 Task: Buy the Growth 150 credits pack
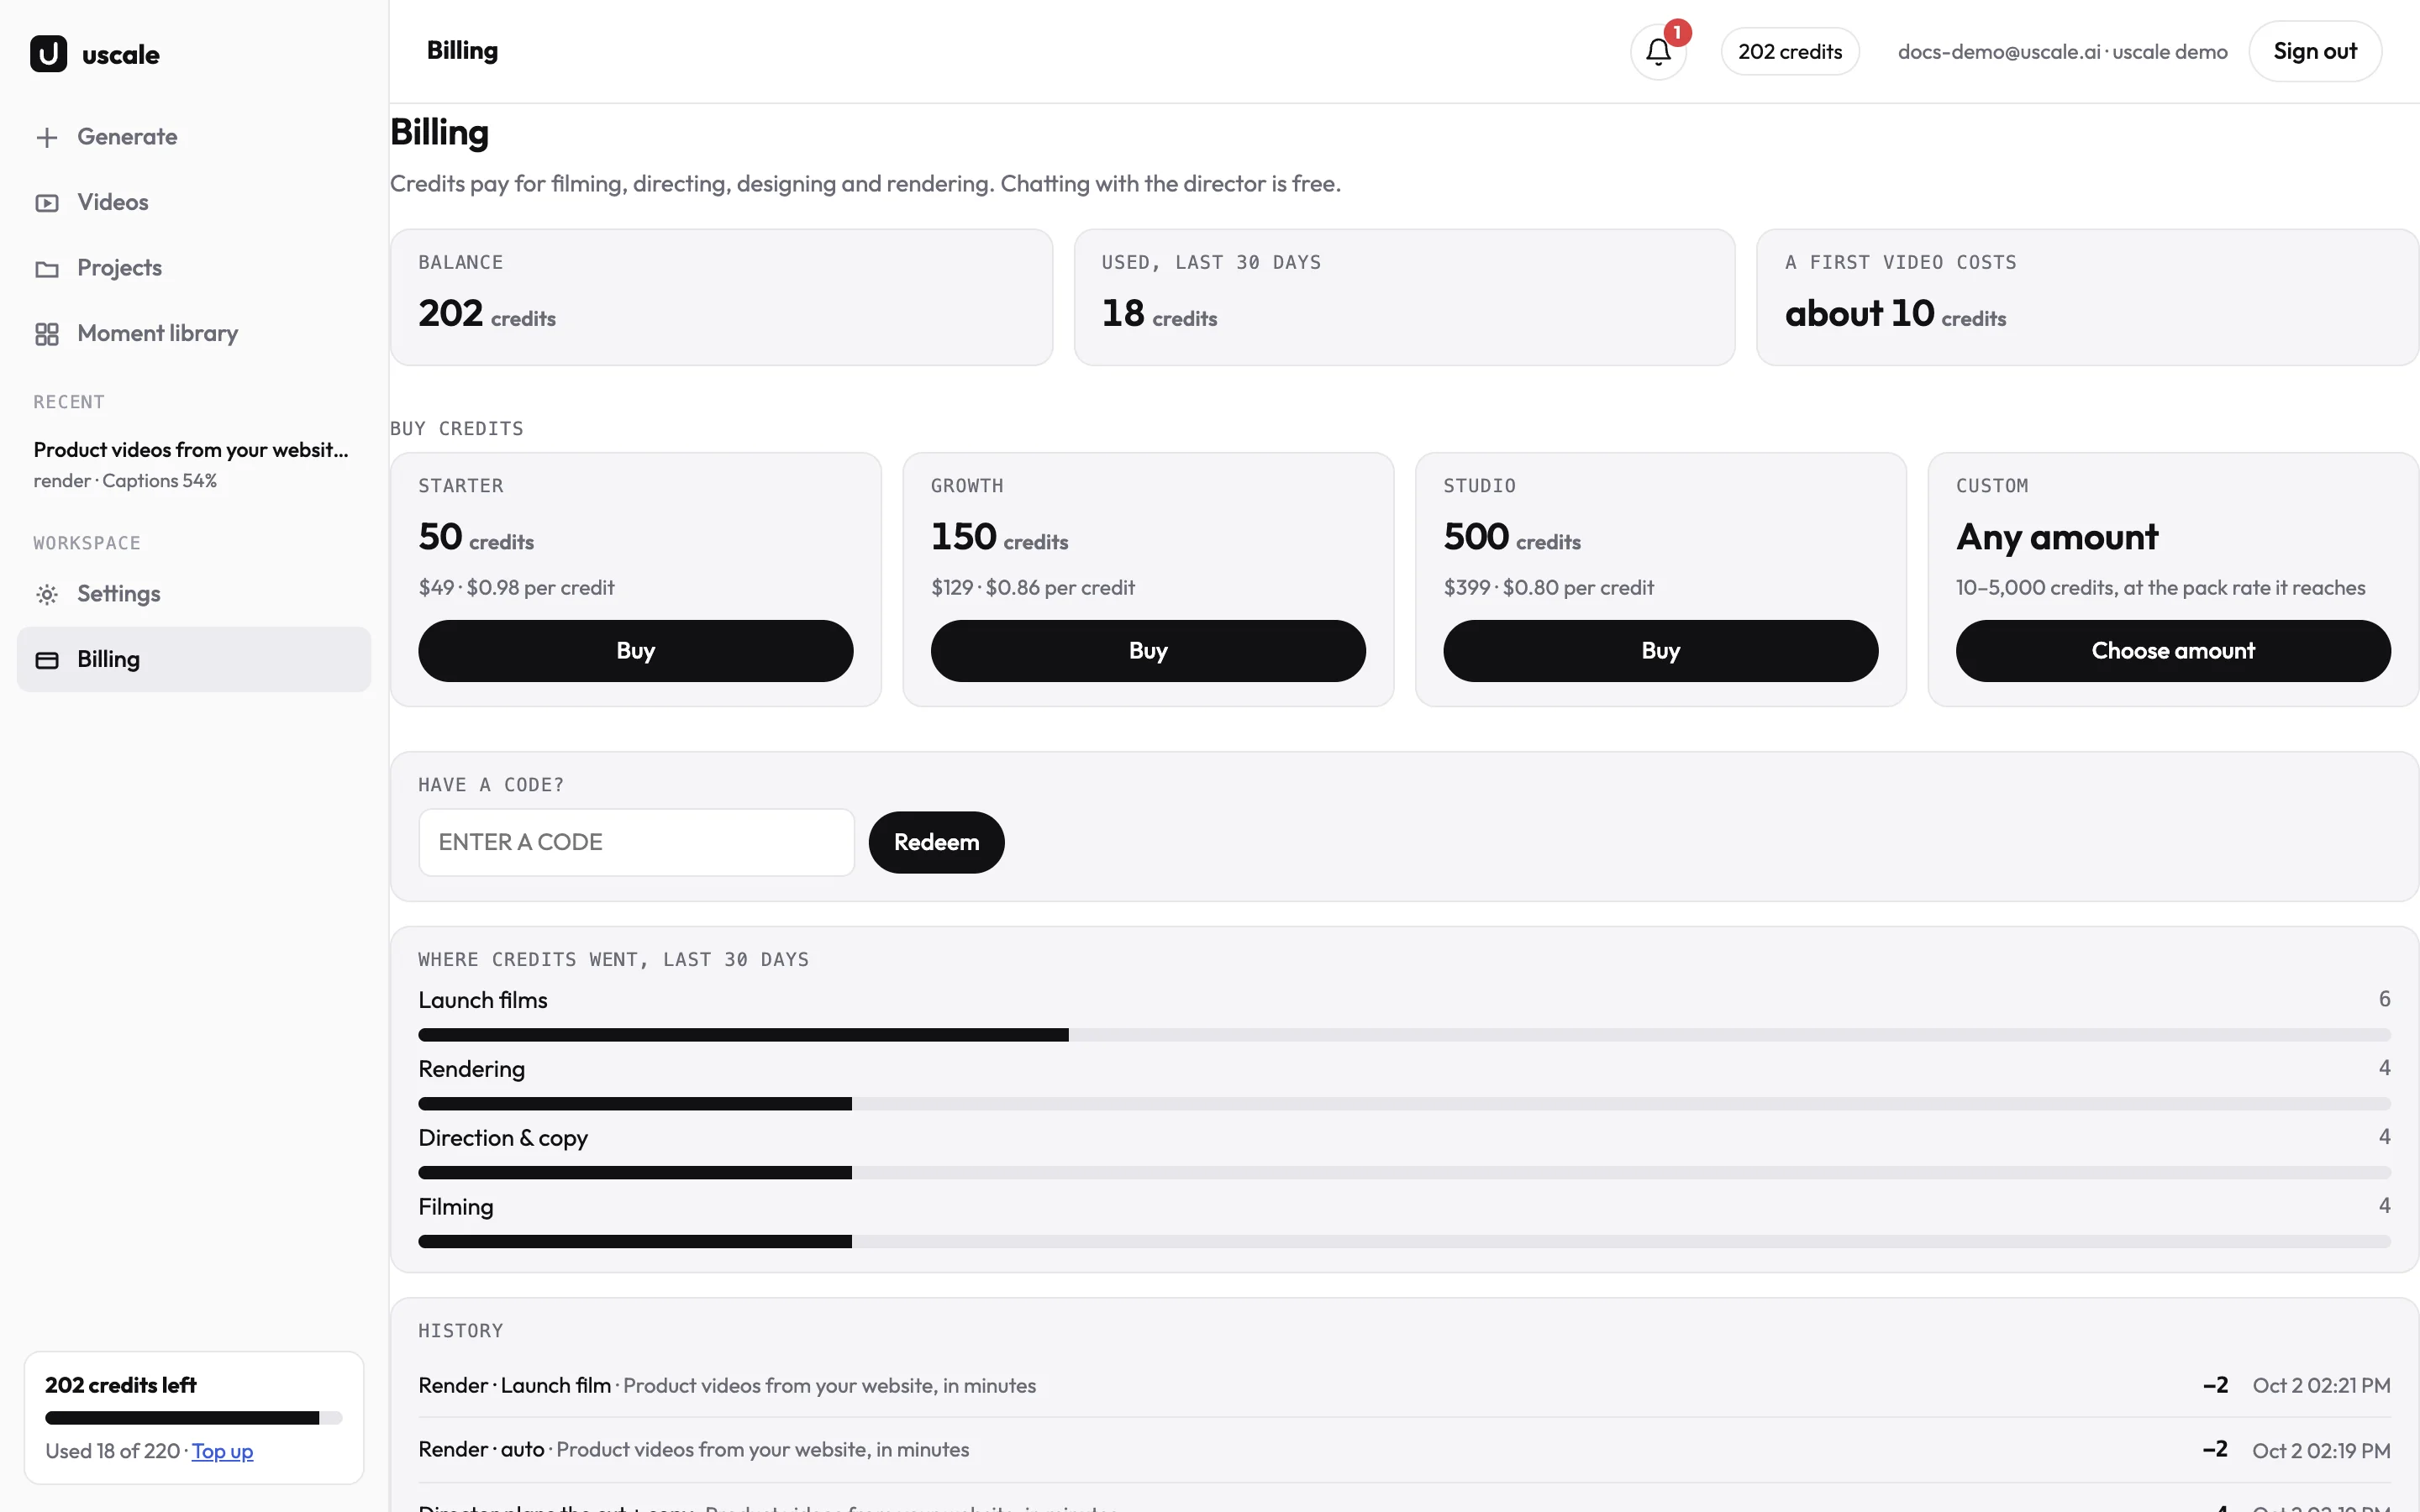point(1148,651)
